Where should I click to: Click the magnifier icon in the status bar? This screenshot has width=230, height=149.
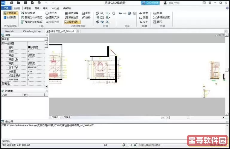(x=124, y=145)
